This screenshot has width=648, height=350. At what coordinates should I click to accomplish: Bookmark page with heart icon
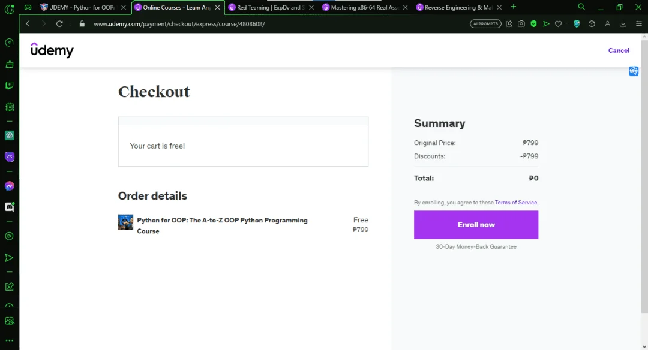559,24
